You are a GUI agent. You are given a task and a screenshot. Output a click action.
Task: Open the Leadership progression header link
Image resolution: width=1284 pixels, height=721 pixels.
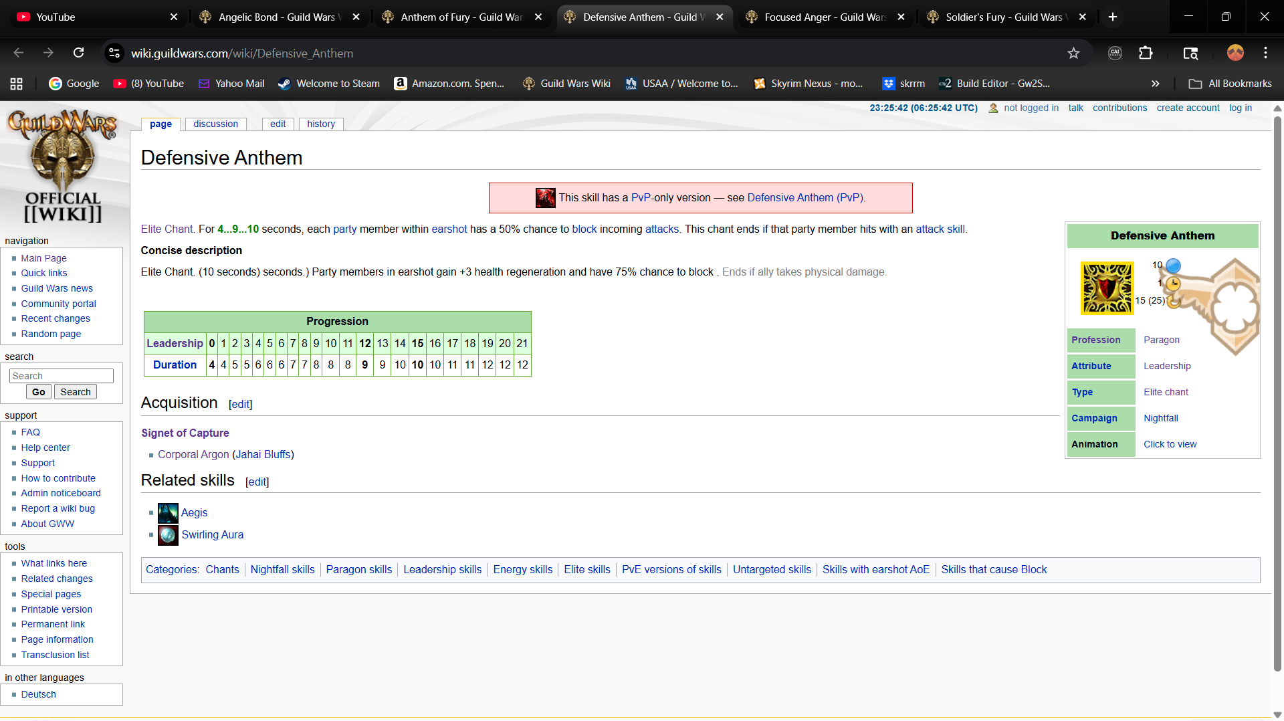coord(175,344)
